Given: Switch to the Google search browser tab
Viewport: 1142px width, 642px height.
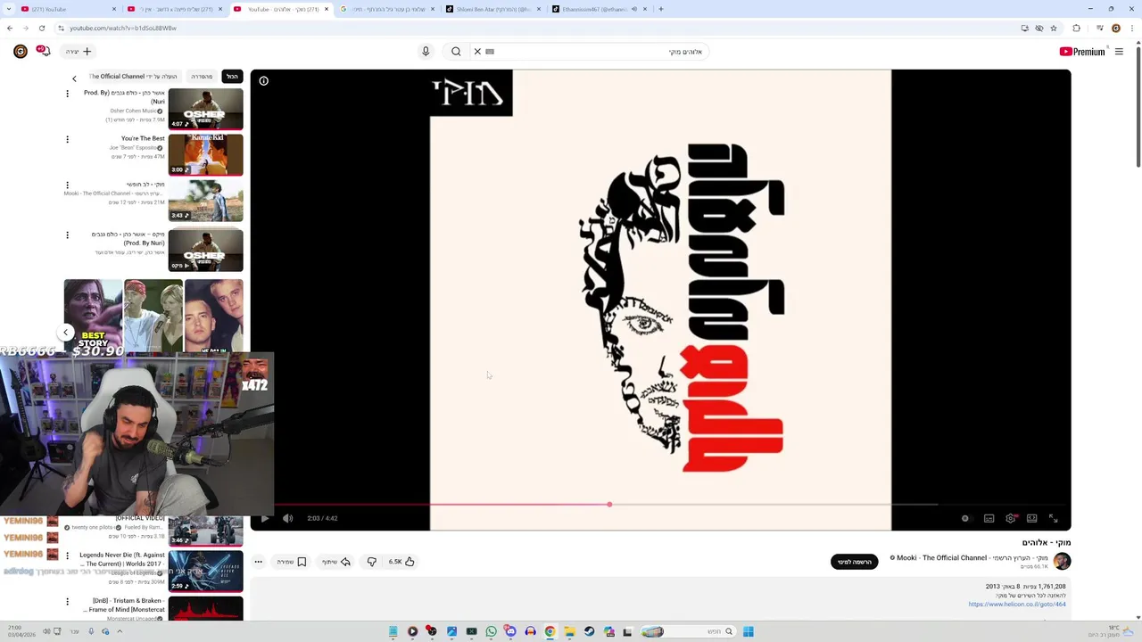Looking at the screenshot, I should pyautogui.click(x=387, y=9).
